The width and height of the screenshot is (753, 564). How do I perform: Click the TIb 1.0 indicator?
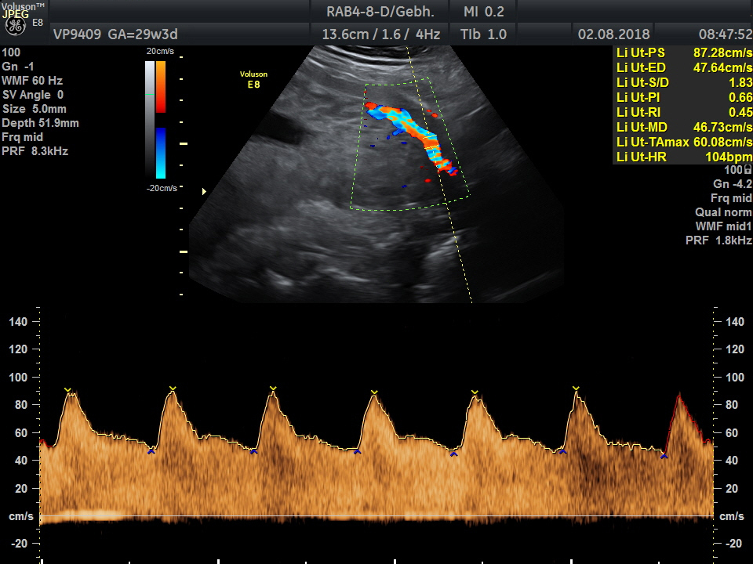[x=484, y=34]
